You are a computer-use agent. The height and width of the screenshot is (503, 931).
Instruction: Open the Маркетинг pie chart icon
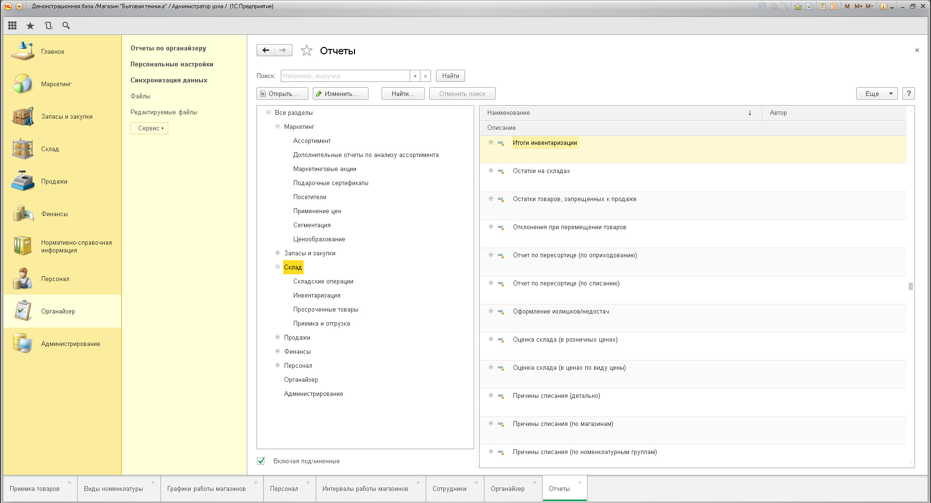click(x=23, y=84)
